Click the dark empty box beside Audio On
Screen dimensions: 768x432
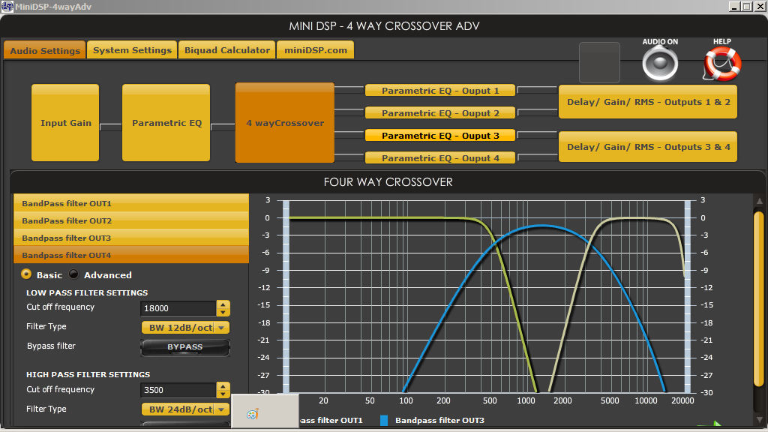pos(599,63)
